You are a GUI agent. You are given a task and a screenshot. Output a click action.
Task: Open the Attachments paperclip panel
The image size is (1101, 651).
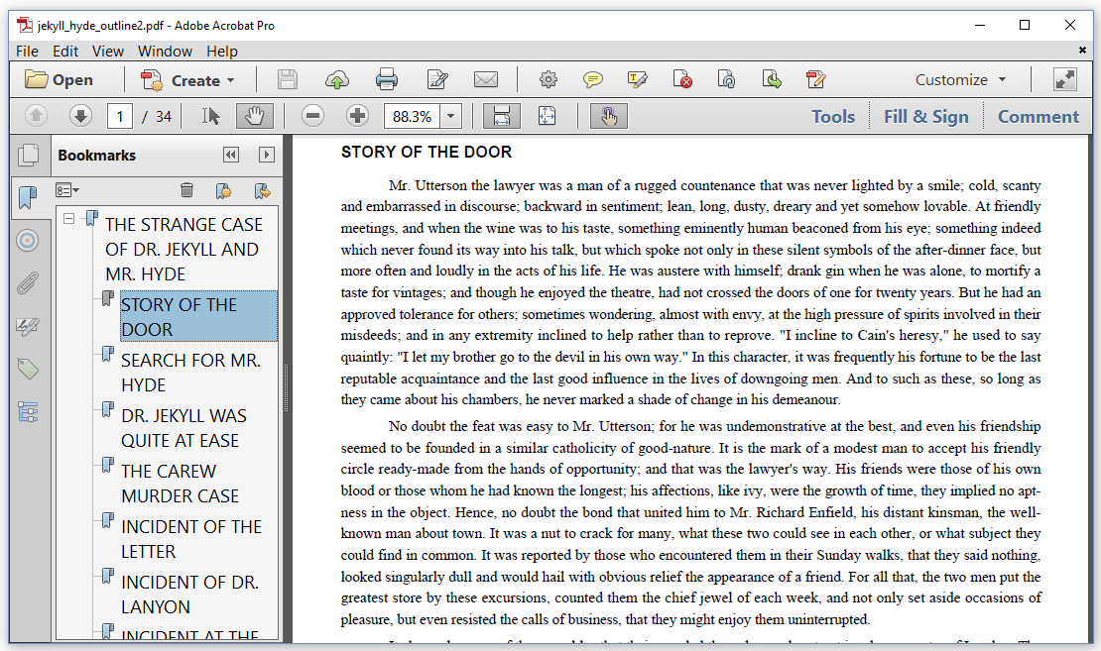point(28,284)
